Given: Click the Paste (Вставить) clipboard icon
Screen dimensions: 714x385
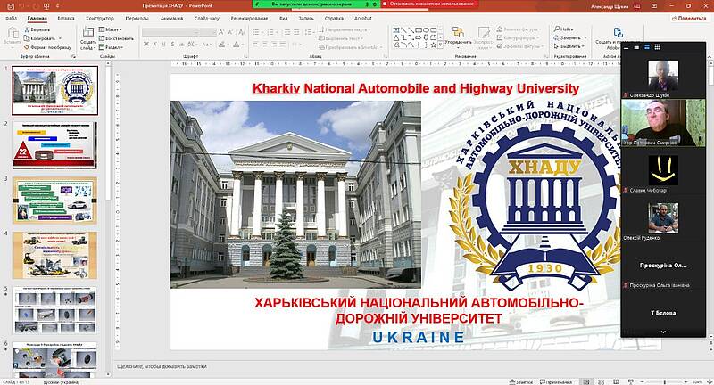Looking at the screenshot, I should click(12, 33).
